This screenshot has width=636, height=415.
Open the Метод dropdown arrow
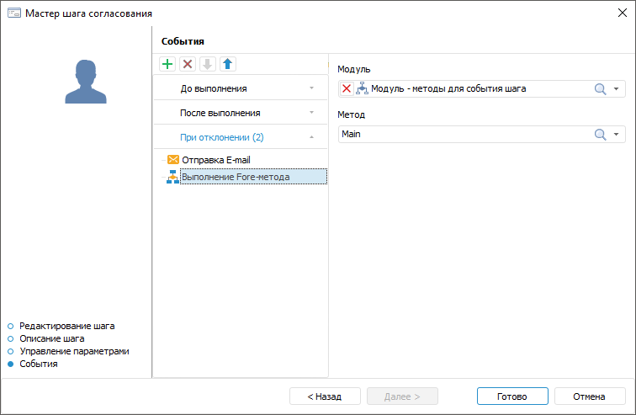[617, 134]
